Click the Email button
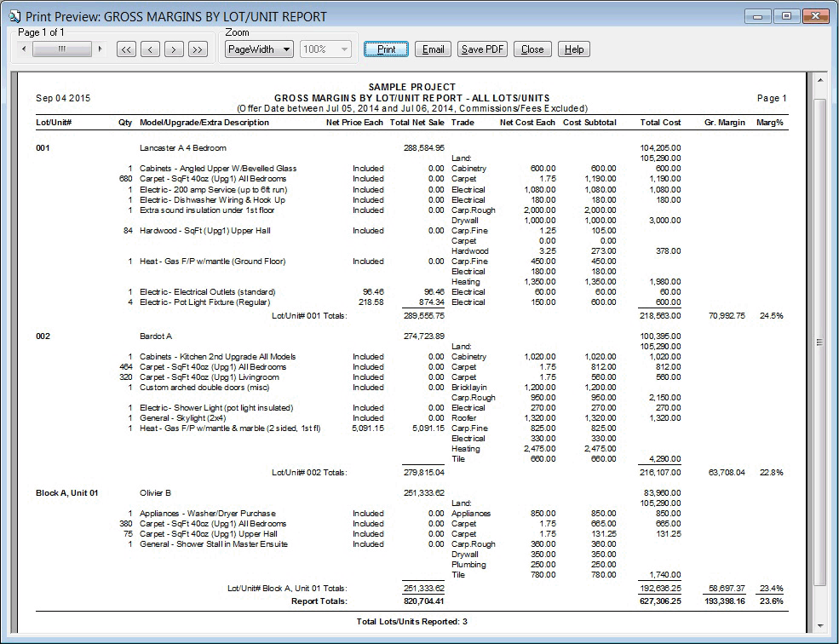Image resolution: width=839 pixels, height=644 pixels. 433,49
